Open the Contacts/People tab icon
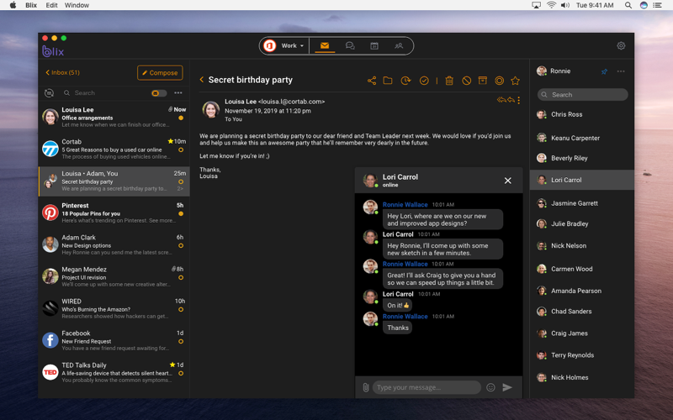The image size is (673, 420). pyautogui.click(x=399, y=45)
